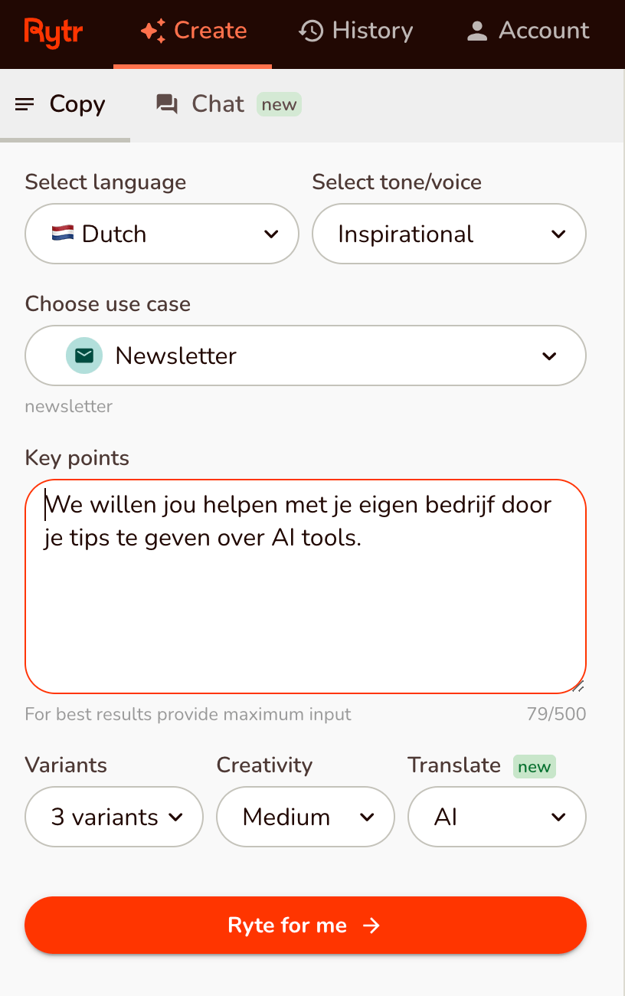Open the Inspirational tone dropdown
This screenshot has height=996, width=625.
coord(449,233)
